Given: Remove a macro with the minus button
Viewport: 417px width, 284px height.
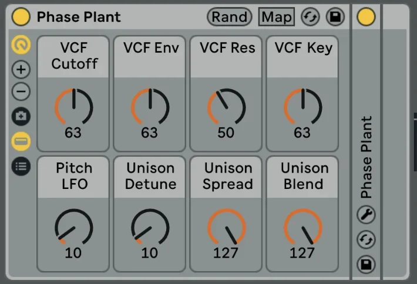Looking at the screenshot, I should [21, 92].
